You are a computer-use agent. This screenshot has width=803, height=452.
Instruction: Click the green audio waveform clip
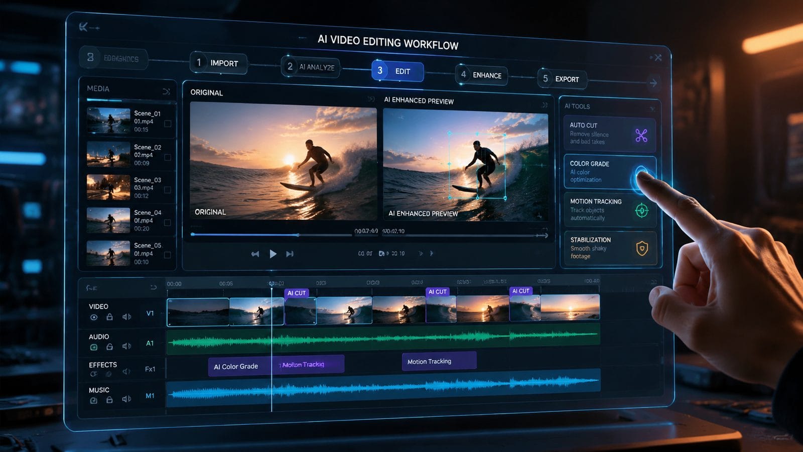[x=383, y=338]
